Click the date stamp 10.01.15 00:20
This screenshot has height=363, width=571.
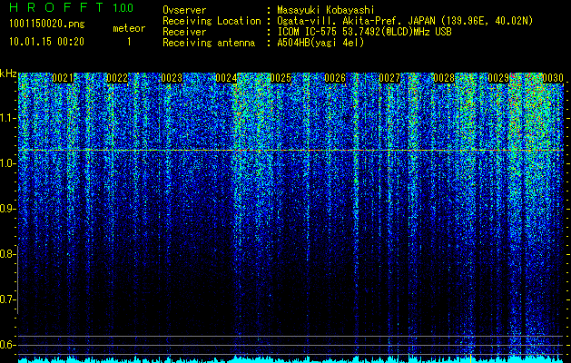[46, 42]
